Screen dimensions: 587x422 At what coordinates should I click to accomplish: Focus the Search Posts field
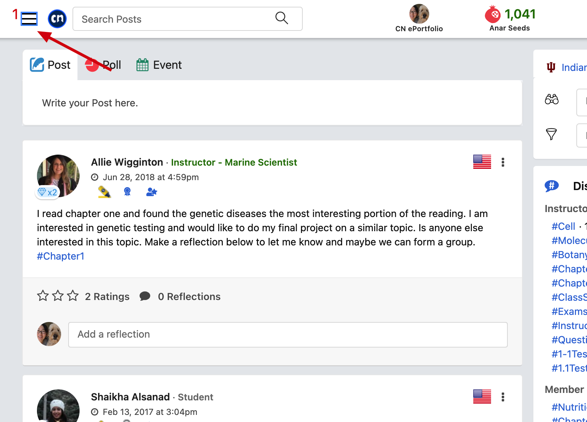(x=187, y=19)
